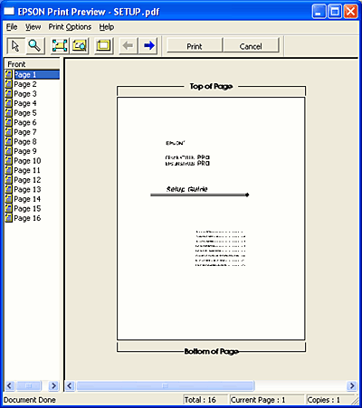Click the preview pane's right scroll arrow
This screenshot has width=362, height=408.
(351, 385)
